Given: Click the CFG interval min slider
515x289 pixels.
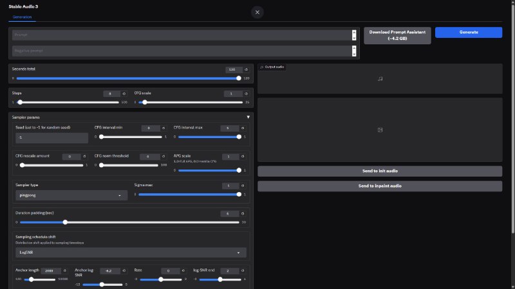Looking at the screenshot, I should [131, 137].
